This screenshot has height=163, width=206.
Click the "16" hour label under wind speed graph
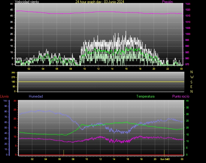(x=126, y=69)
